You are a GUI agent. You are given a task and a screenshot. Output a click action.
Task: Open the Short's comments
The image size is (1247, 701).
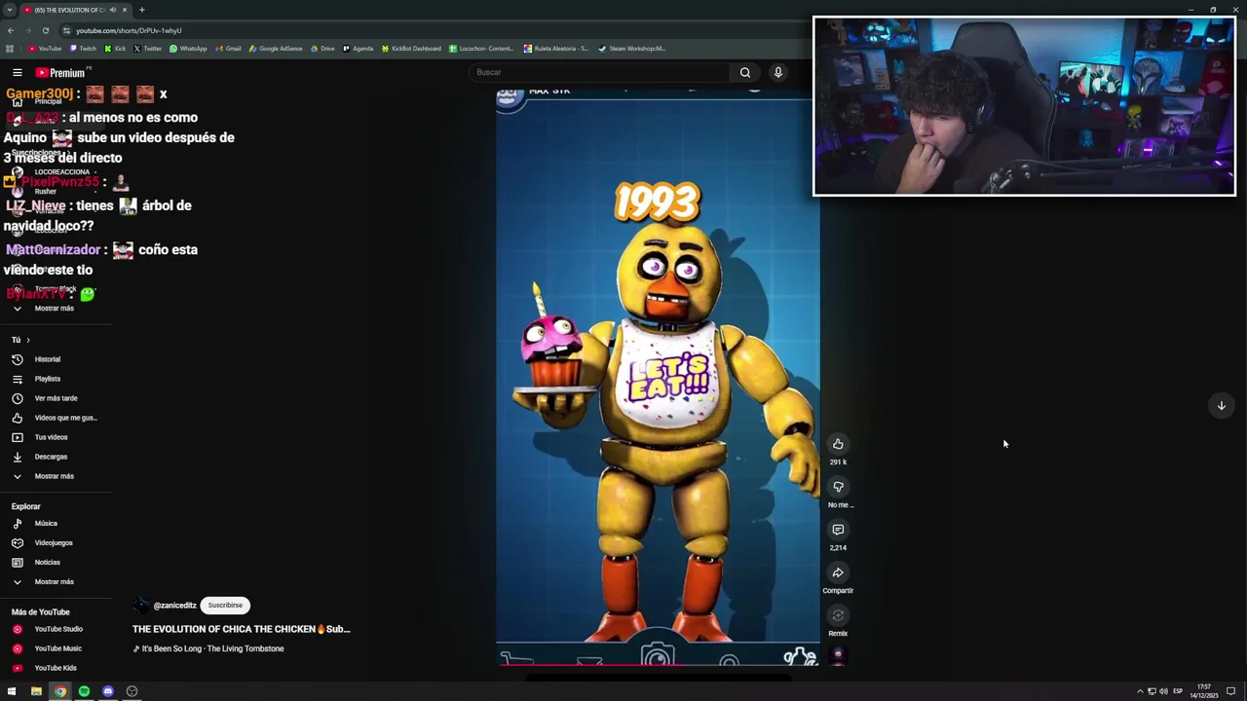838,530
